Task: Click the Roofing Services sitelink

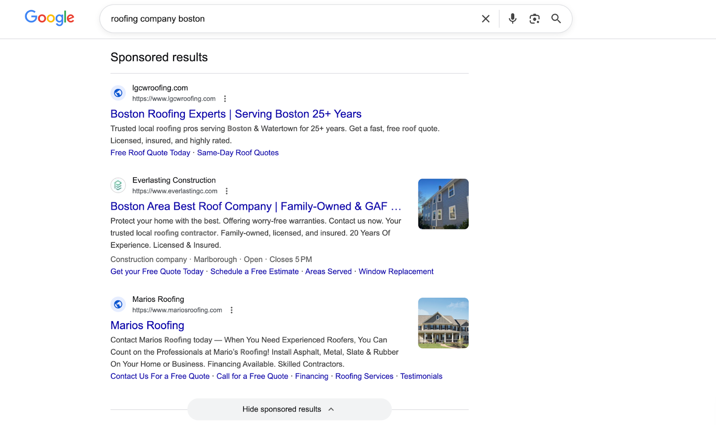Action: (364, 376)
